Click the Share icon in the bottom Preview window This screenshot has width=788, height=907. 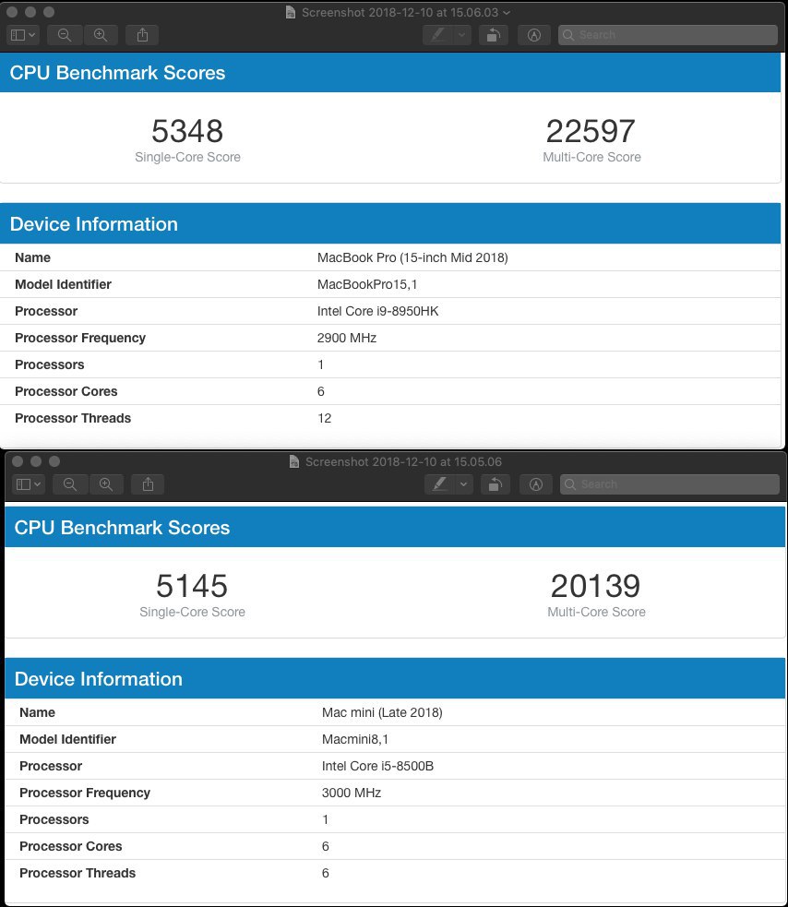(x=149, y=484)
